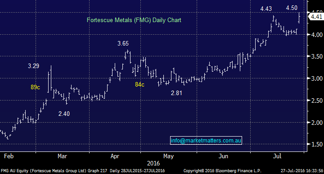Click the Copyright 2016 Bloomberg Finance text
This screenshot has width=324, height=174.
point(222,171)
